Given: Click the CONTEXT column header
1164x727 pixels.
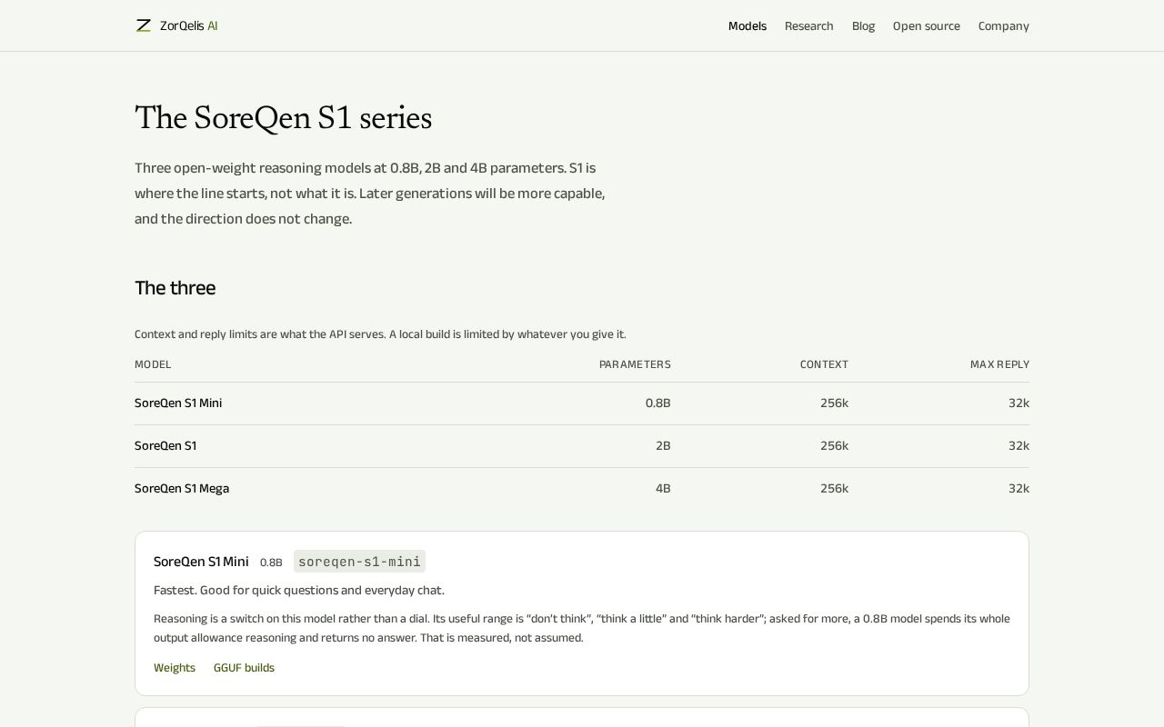Looking at the screenshot, I should click(824, 364).
